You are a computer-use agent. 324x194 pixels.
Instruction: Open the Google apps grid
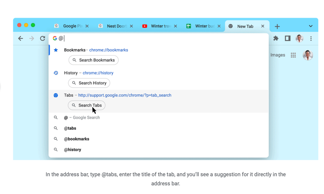[x=293, y=55]
